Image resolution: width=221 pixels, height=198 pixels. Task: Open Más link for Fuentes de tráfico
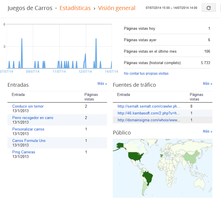[x=208, y=84]
